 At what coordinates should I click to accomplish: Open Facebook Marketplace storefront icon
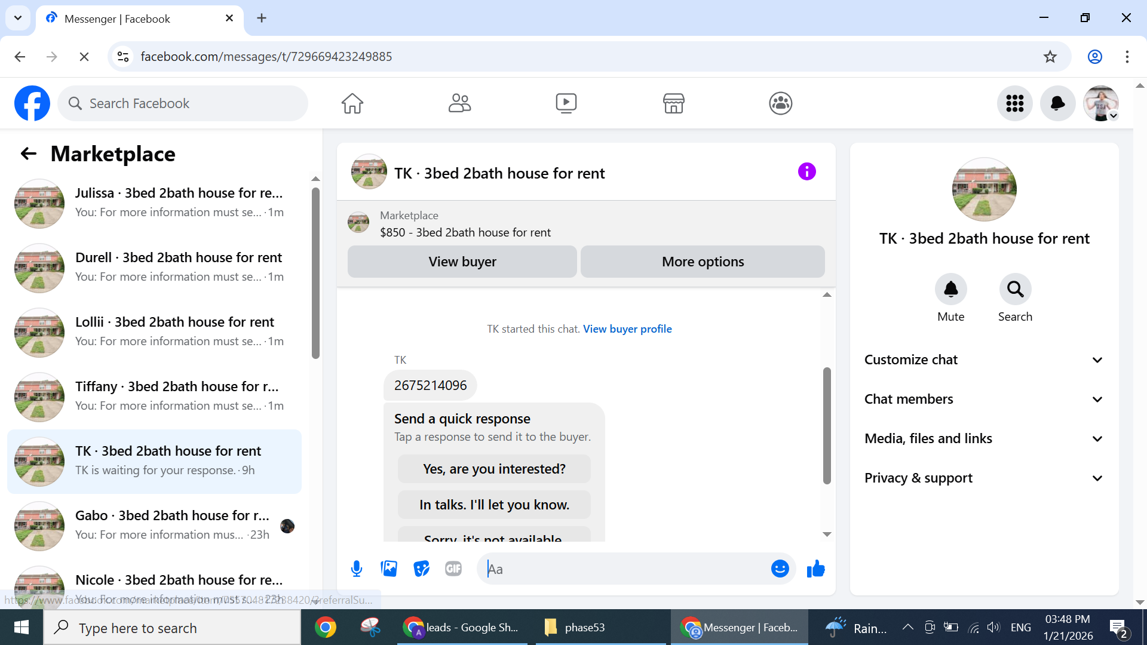[673, 103]
